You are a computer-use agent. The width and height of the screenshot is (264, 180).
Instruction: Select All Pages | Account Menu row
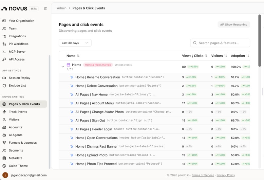(154, 103)
